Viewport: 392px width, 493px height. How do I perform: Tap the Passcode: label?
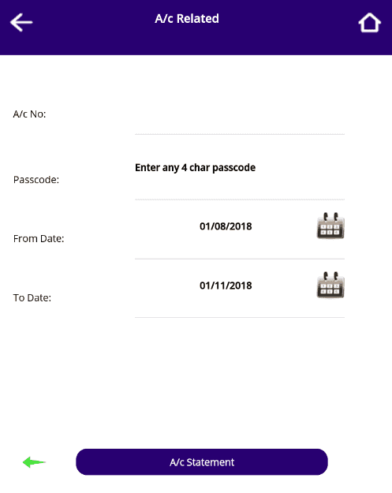(36, 180)
